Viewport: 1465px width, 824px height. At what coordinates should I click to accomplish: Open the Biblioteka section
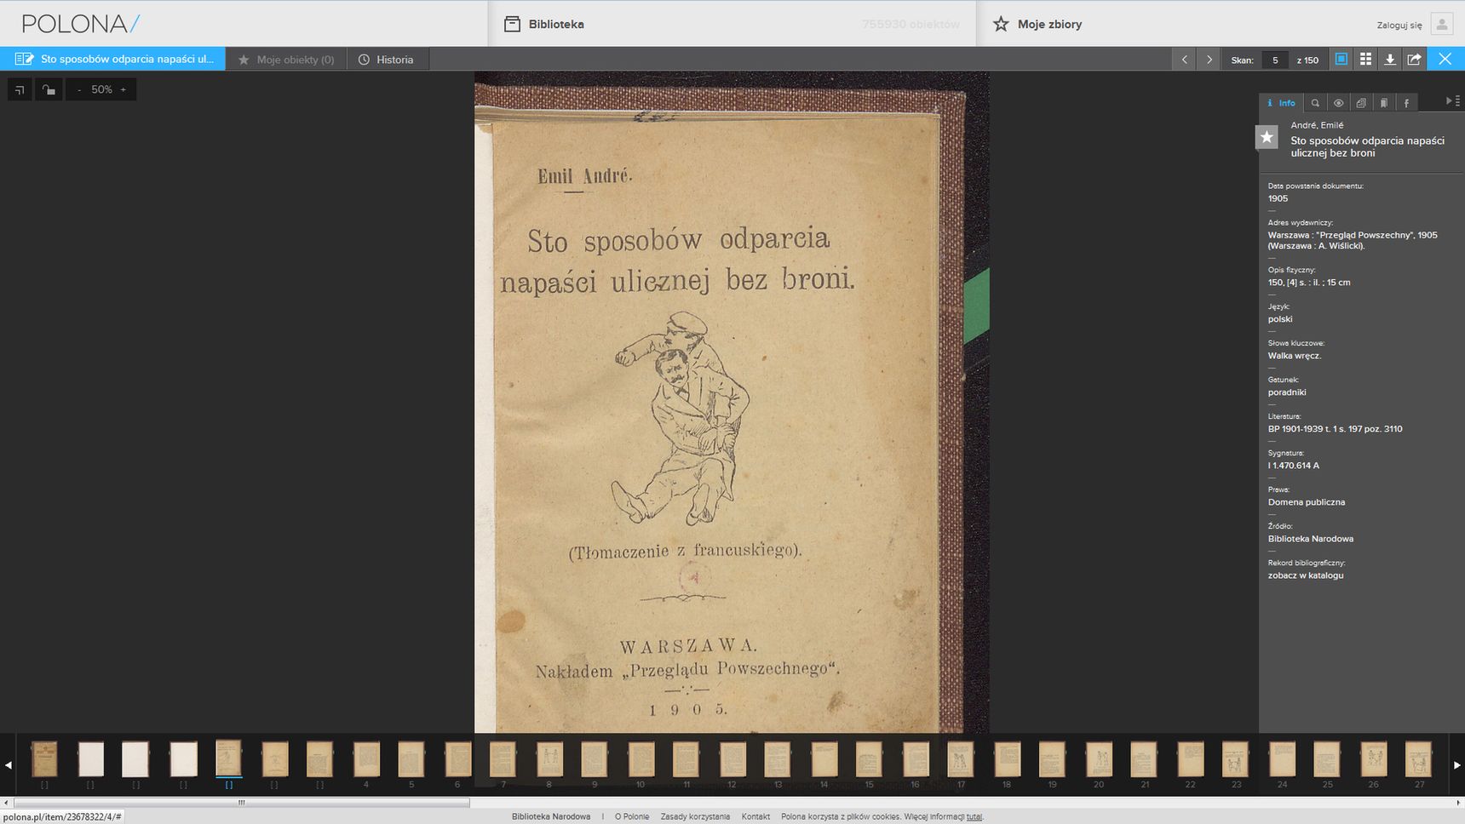coord(556,24)
